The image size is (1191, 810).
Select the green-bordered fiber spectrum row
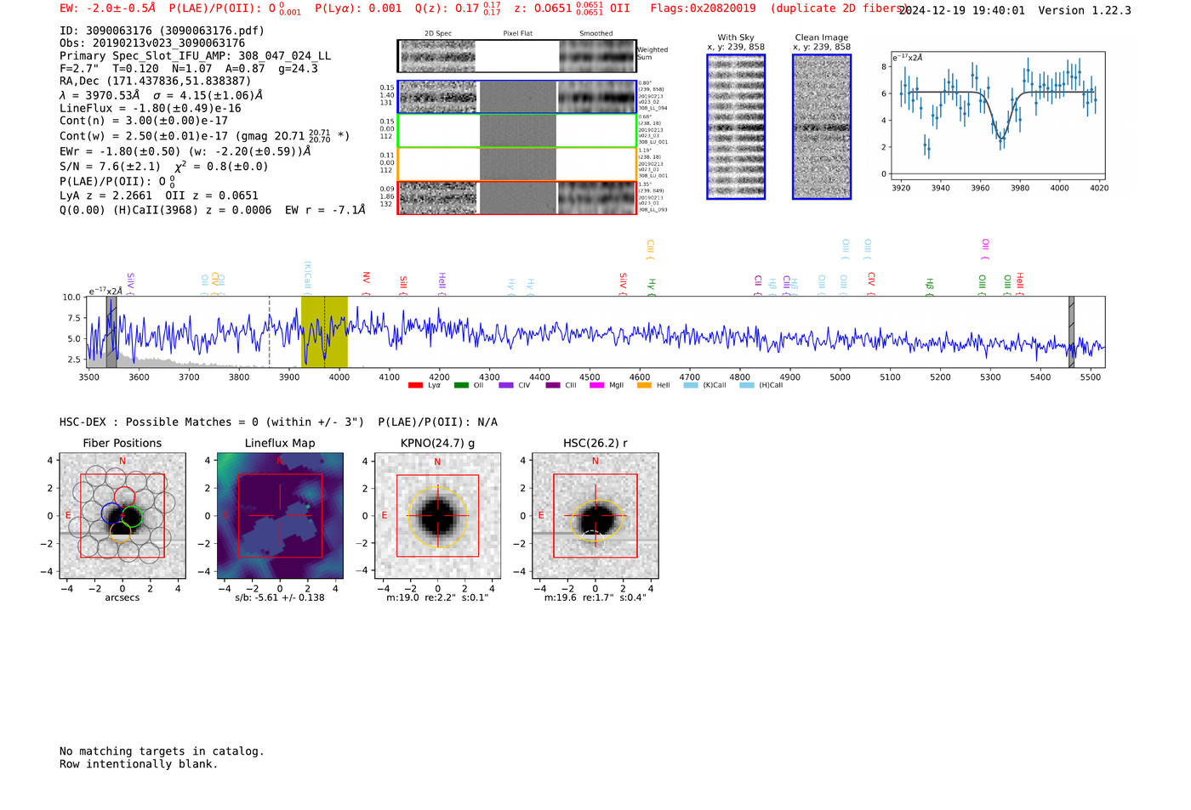[516, 131]
